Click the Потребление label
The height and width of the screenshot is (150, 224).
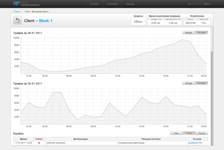[197, 16]
